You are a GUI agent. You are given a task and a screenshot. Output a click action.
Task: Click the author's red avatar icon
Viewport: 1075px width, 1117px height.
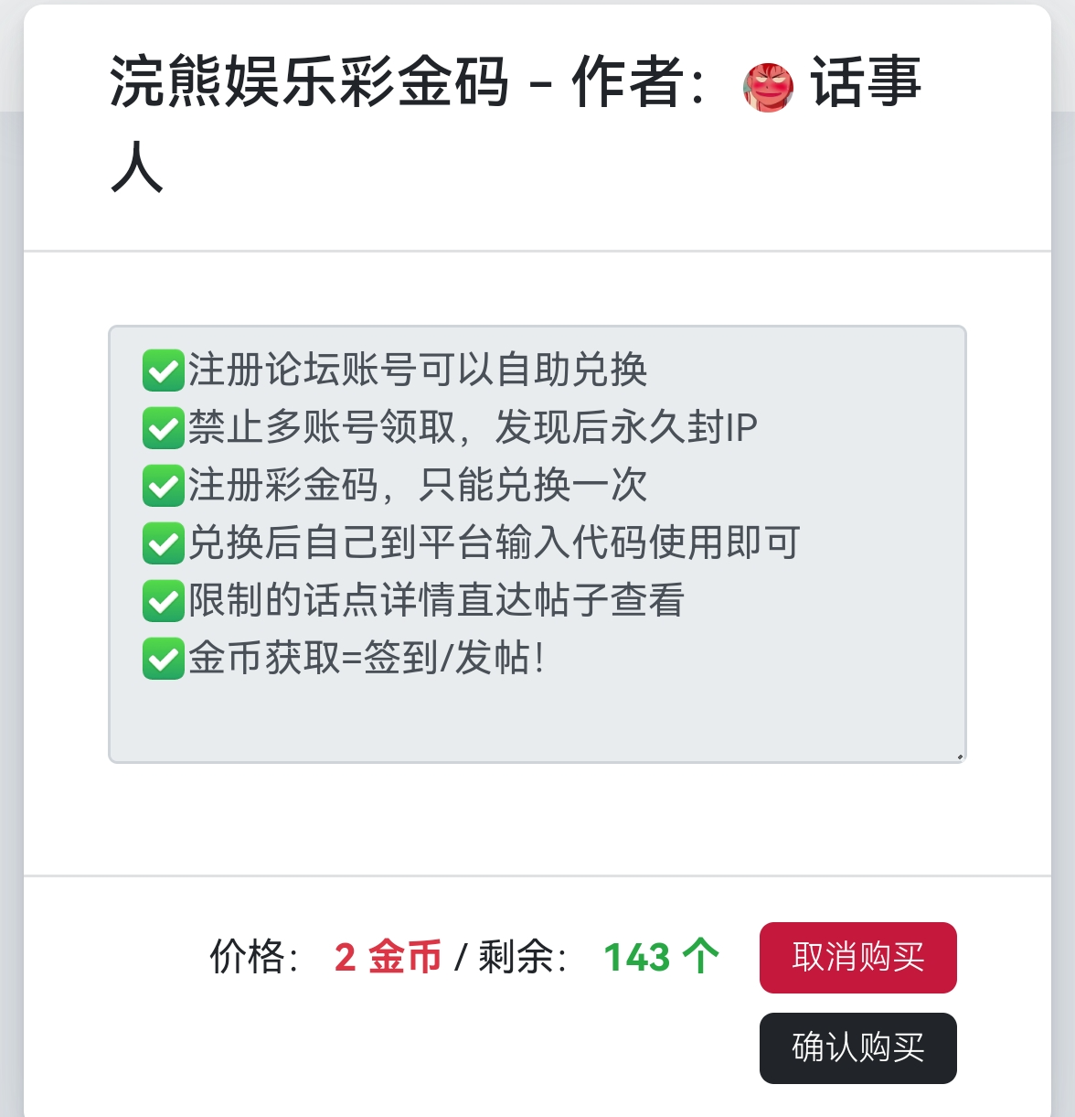(x=768, y=88)
